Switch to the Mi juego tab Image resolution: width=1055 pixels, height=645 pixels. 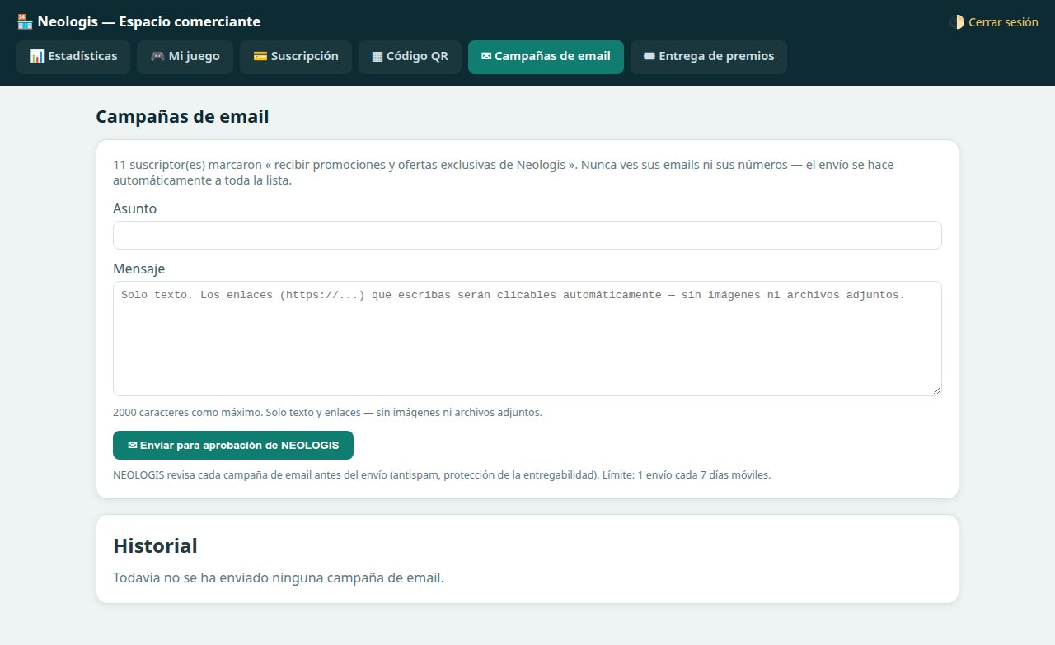click(185, 57)
